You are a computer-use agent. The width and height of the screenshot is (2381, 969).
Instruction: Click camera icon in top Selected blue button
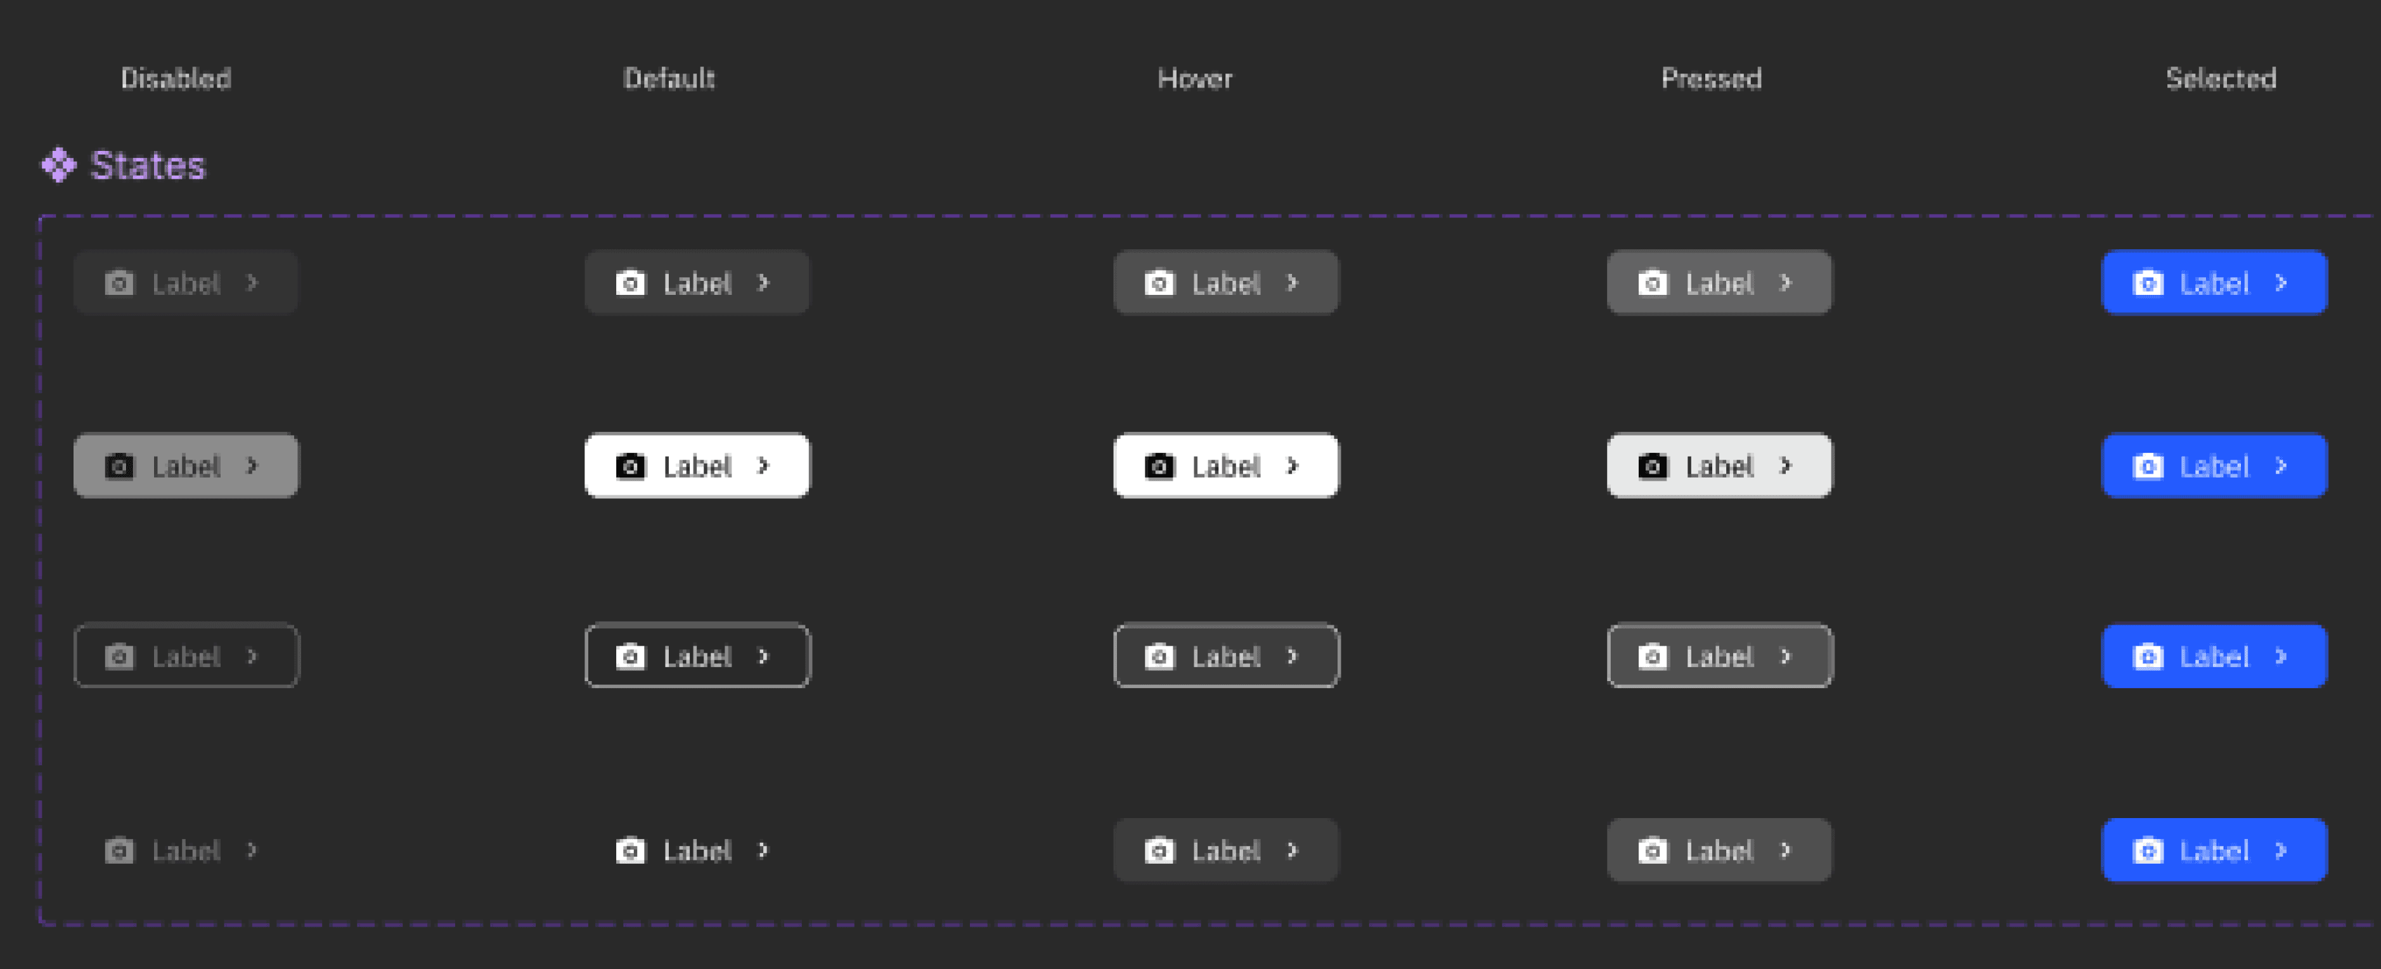2147,283
